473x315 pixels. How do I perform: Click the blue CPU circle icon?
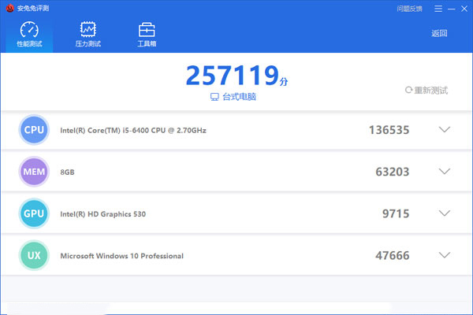(34, 130)
